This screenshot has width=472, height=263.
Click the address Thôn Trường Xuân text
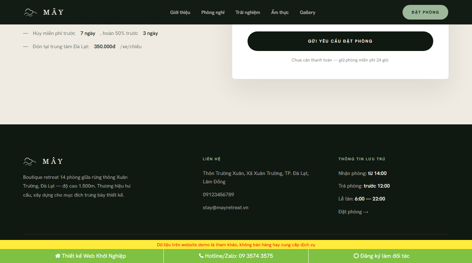click(x=256, y=177)
